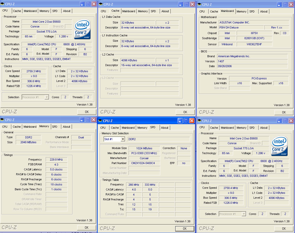Viewport: 295px width, 233px height.
Task: Click the 1.288 v voltage value
Action: pos(64,36)
